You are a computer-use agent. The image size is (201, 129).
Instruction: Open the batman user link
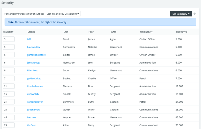pos(31,117)
